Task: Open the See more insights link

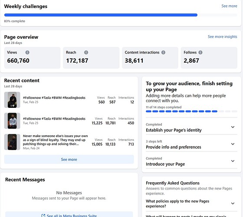Action: pyautogui.click(x=222, y=37)
